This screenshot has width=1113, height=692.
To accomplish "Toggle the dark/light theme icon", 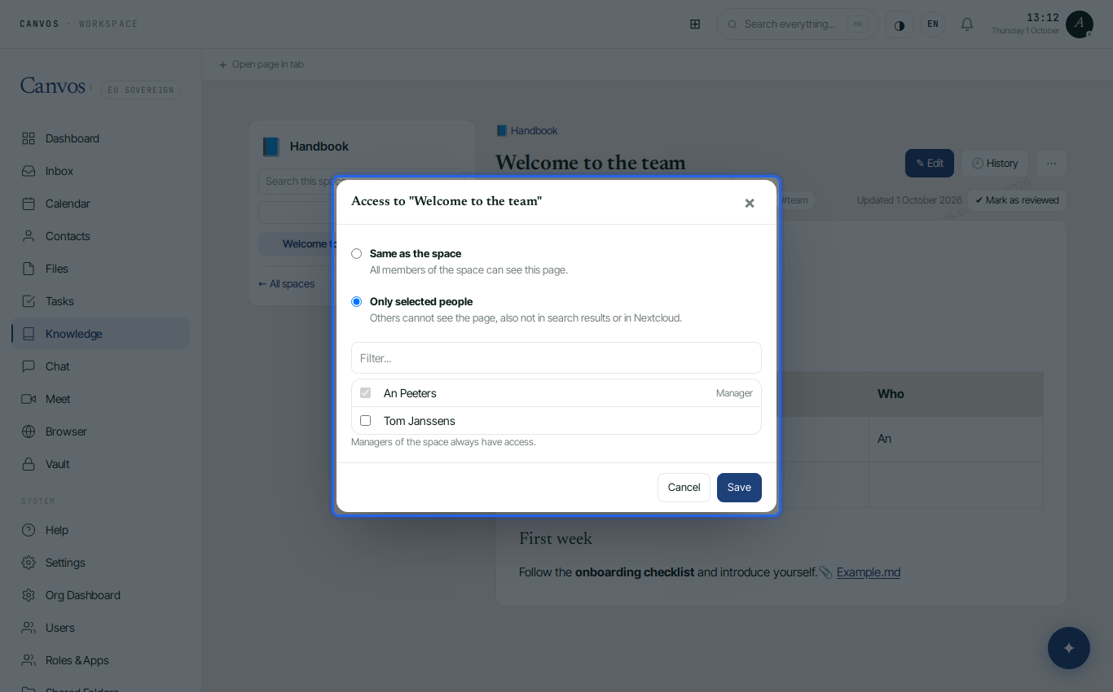I will (900, 24).
